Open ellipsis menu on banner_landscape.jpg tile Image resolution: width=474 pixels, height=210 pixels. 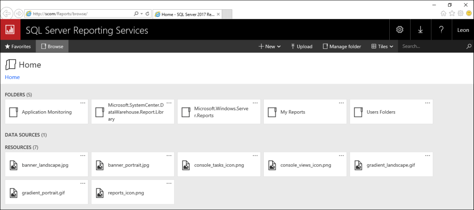point(83,156)
